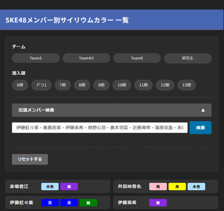The image size is (224, 211).
Task: Click 井田玲音名's 桃 color swatch
Action: 158,186
